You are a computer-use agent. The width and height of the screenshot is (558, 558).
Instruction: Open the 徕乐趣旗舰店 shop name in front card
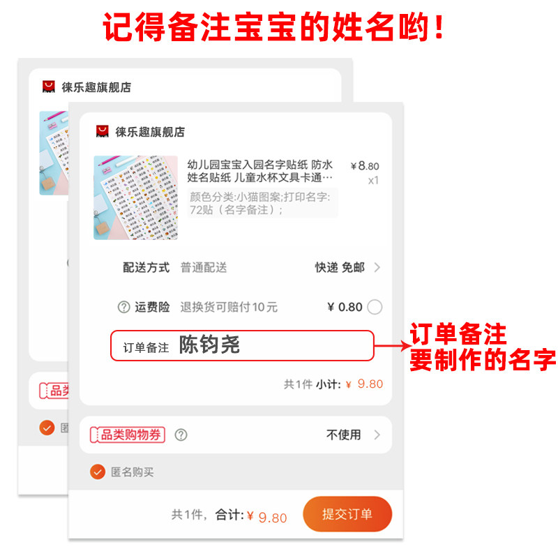pos(150,132)
